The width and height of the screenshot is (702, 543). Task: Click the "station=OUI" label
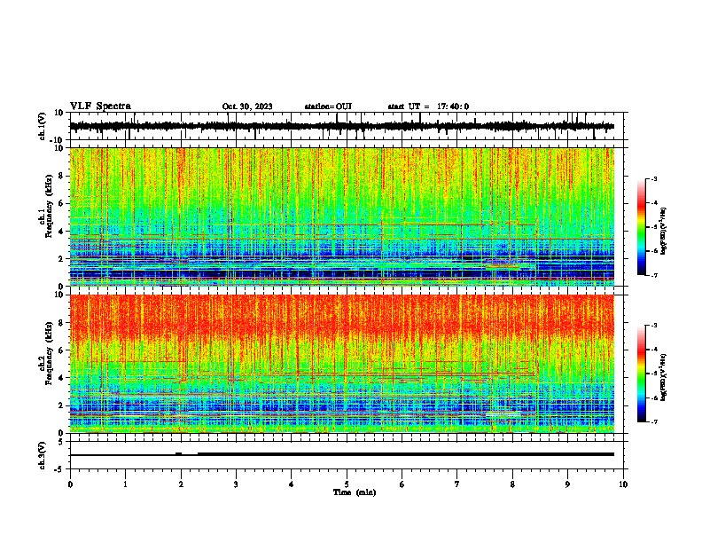point(328,106)
